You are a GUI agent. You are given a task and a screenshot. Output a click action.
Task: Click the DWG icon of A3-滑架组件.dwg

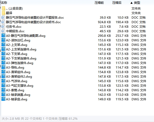tap(3, 72)
